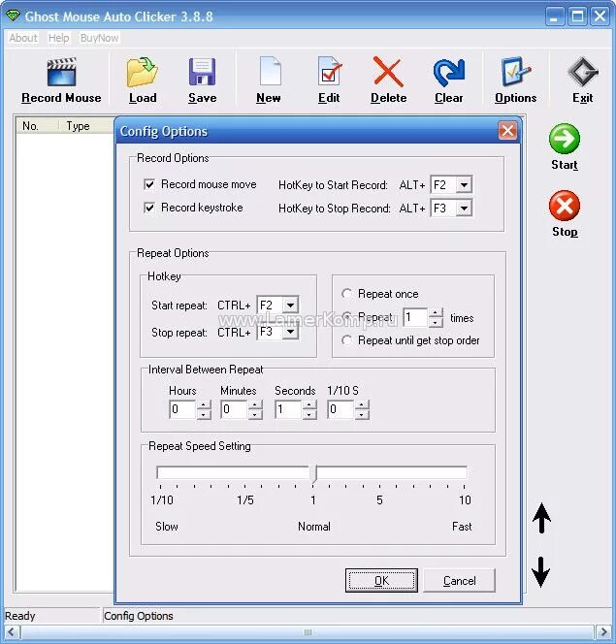Open the Options toolbar icon
616x644 pixels.
coord(516,71)
